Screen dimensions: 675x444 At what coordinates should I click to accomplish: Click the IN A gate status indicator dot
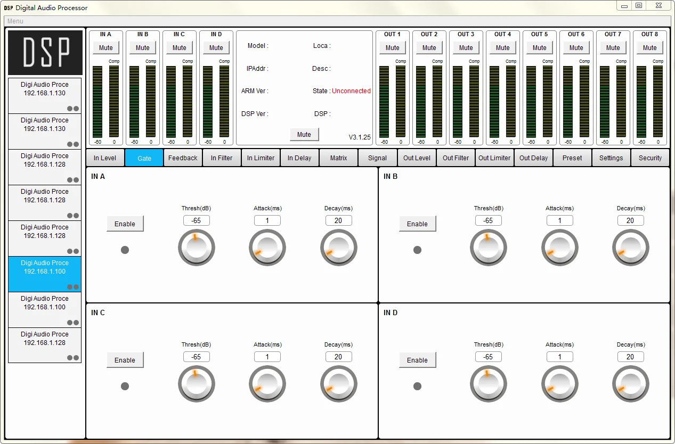(x=125, y=250)
